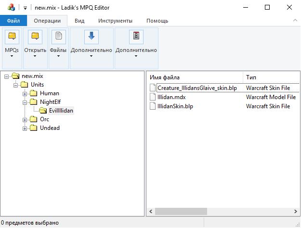Click the Файлы document icon
The width and height of the screenshot is (301, 228).
(58, 36)
